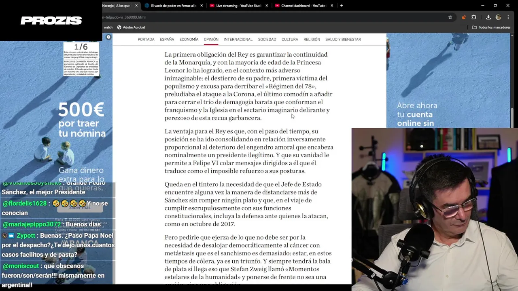Open the OPINIÓN section
518x291 pixels.
click(211, 40)
